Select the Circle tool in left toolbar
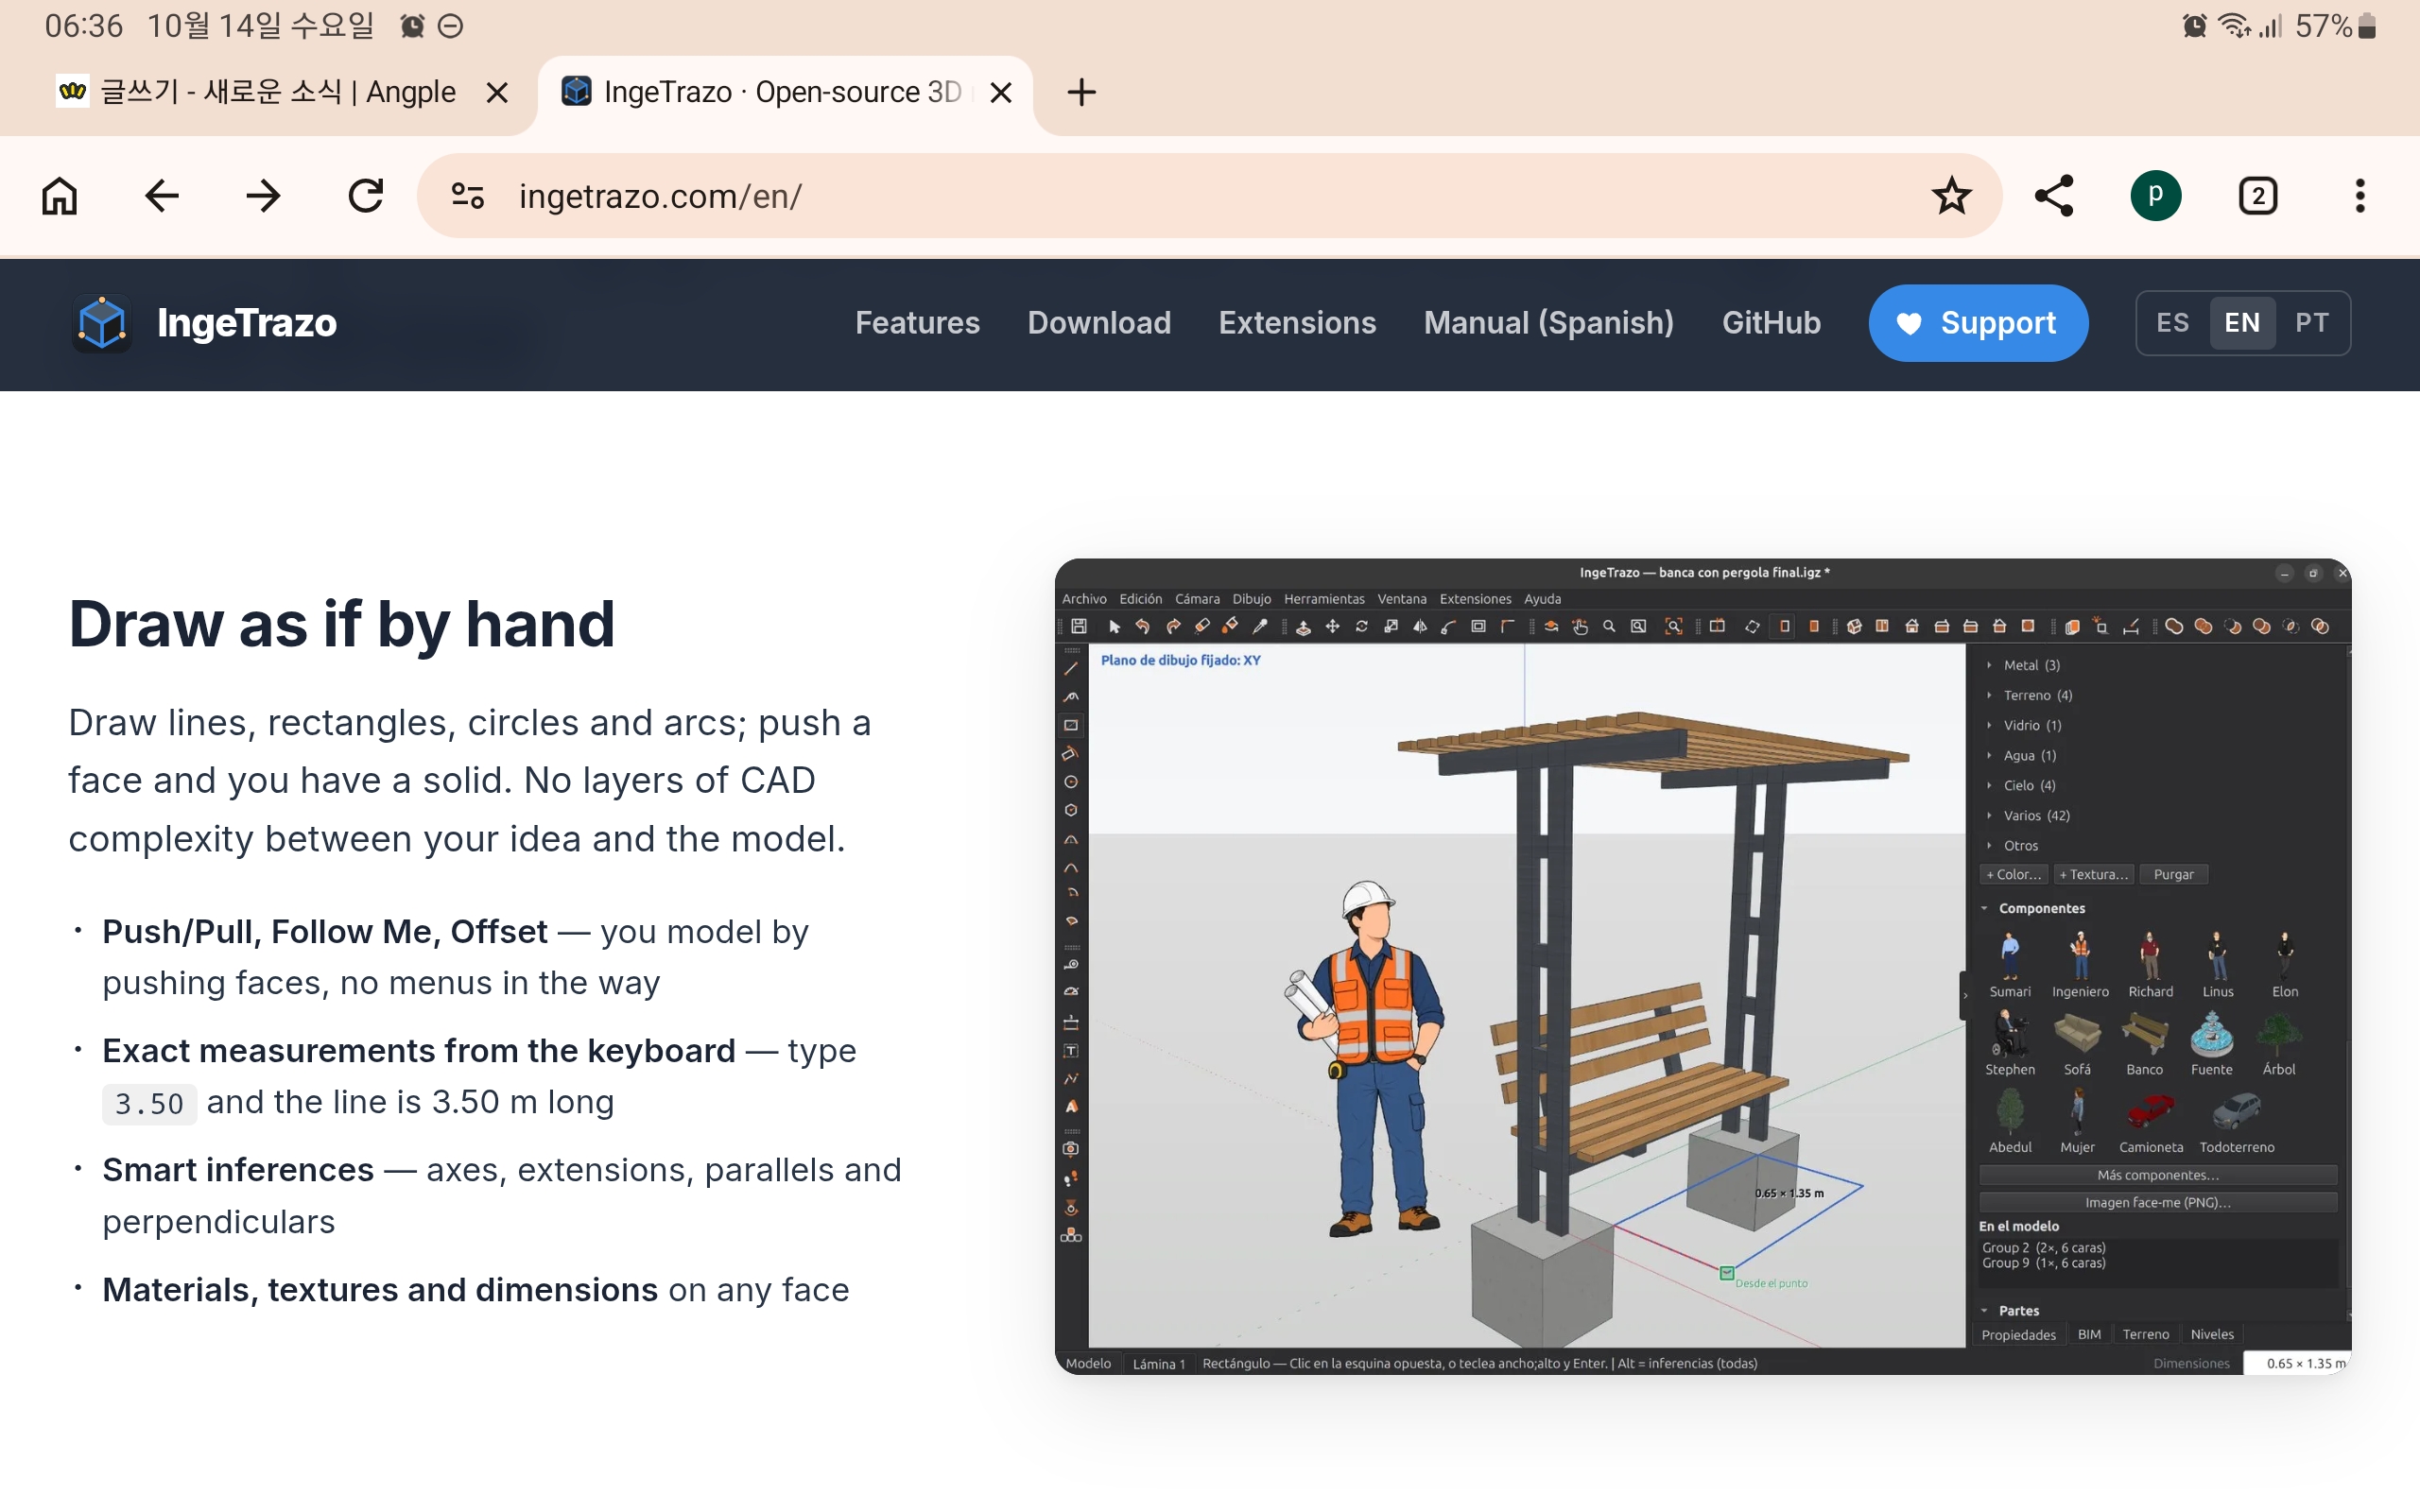This screenshot has height=1512, width=2420. point(1071,782)
